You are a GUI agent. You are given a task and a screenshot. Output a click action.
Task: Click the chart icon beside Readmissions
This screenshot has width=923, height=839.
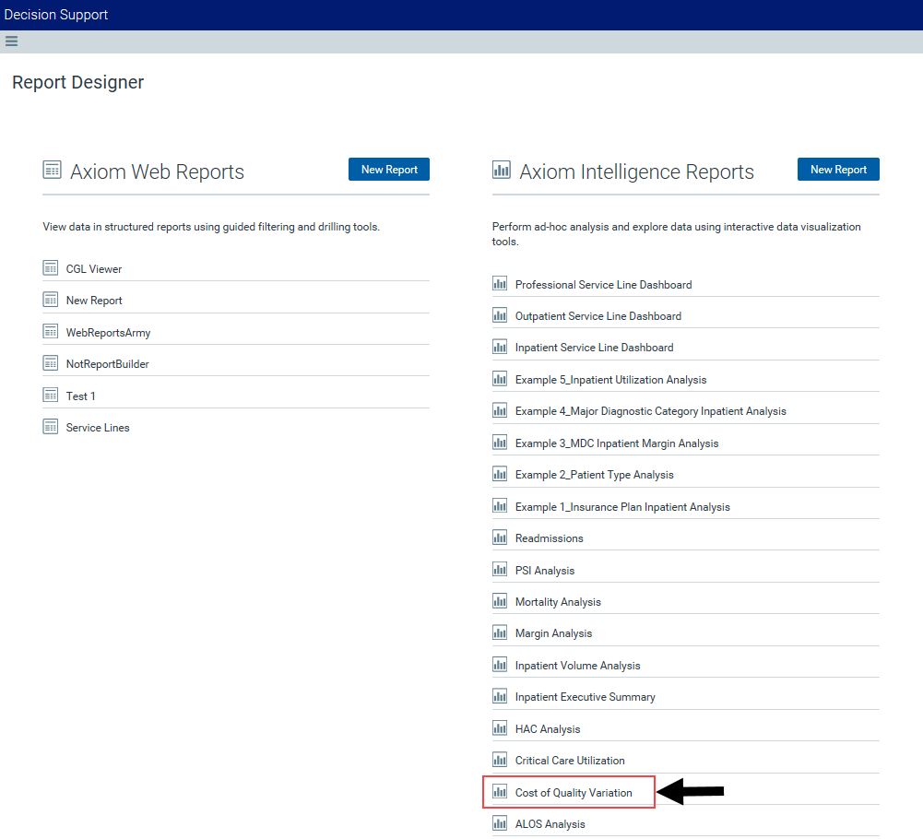click(x=500, y=538)
